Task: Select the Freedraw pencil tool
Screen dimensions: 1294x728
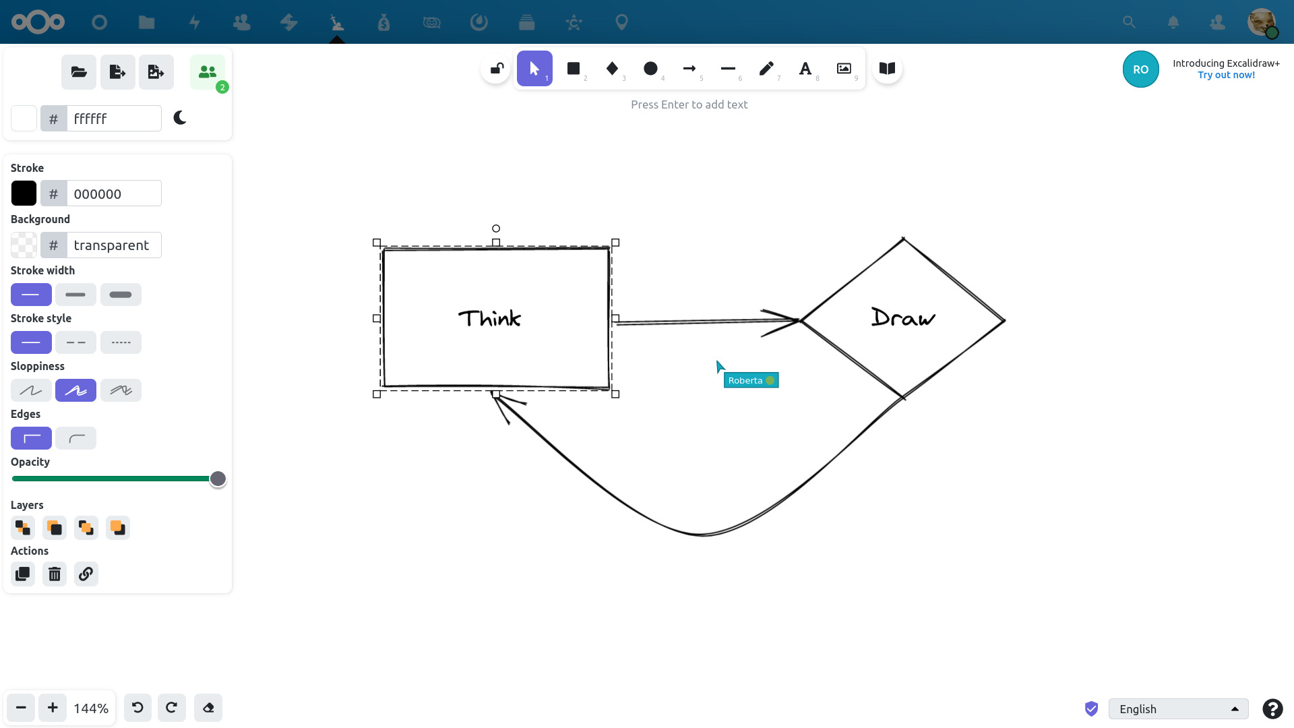Action: [x=766, y=69]
